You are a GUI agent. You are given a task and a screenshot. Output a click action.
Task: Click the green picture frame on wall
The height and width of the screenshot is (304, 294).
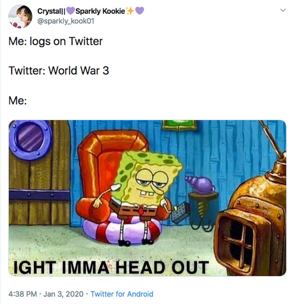tap(179, 125)
